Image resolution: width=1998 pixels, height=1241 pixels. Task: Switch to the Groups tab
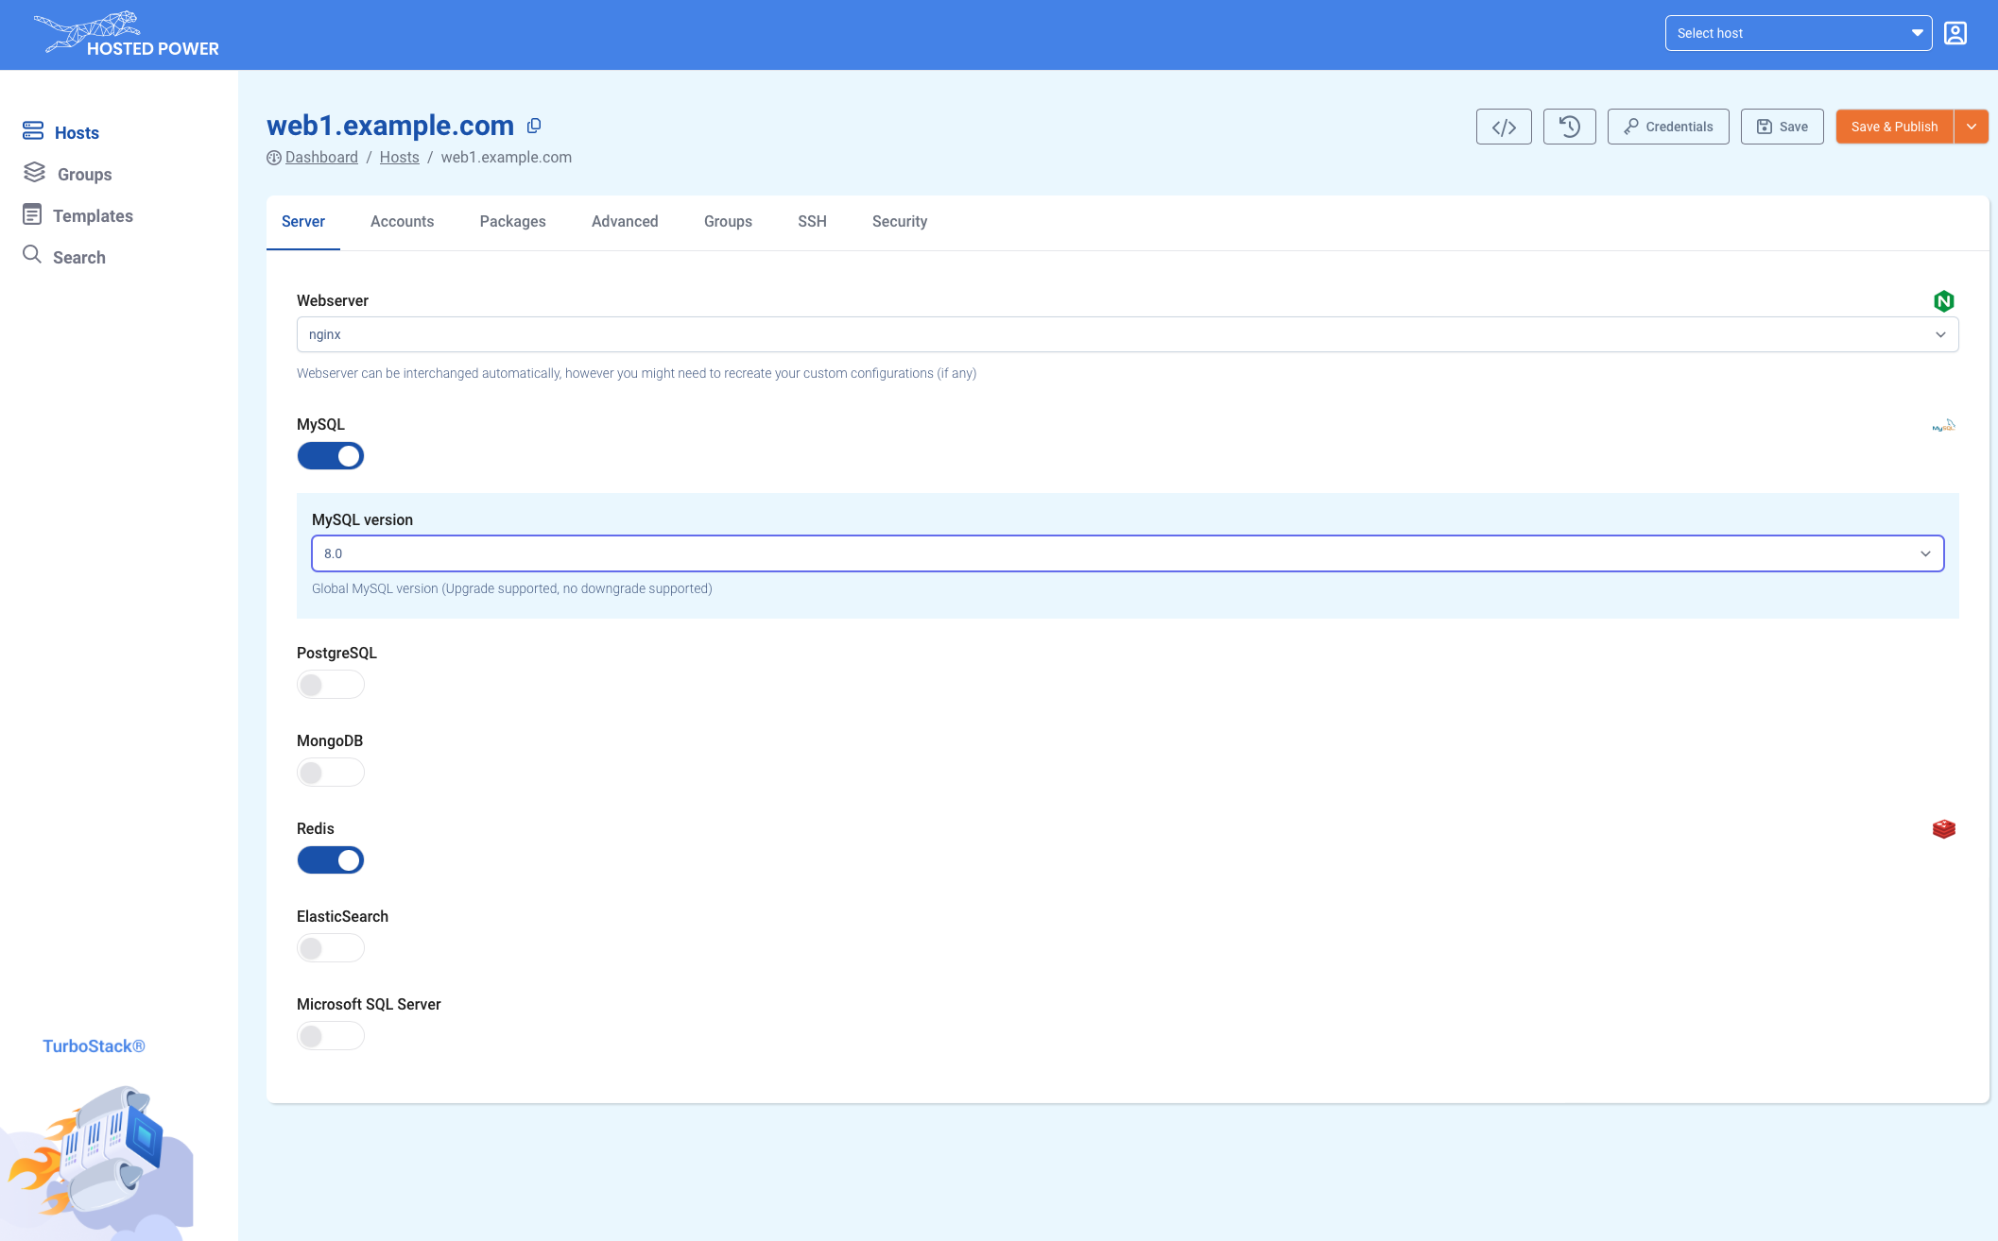click(x=728, y=222)
